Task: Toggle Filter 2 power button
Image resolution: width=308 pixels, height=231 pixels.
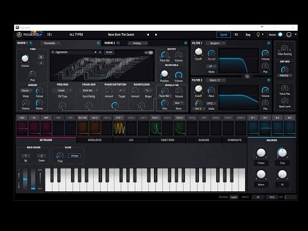Action: (269, 80)
